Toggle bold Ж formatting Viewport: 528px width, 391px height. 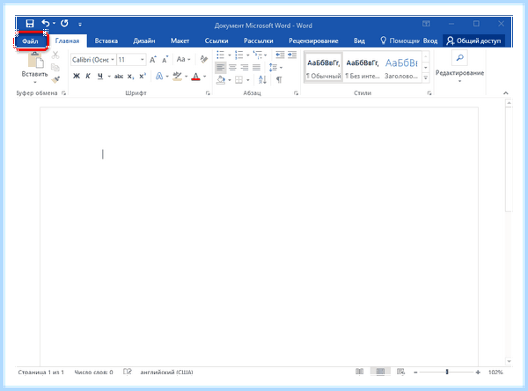click(77, 77)
